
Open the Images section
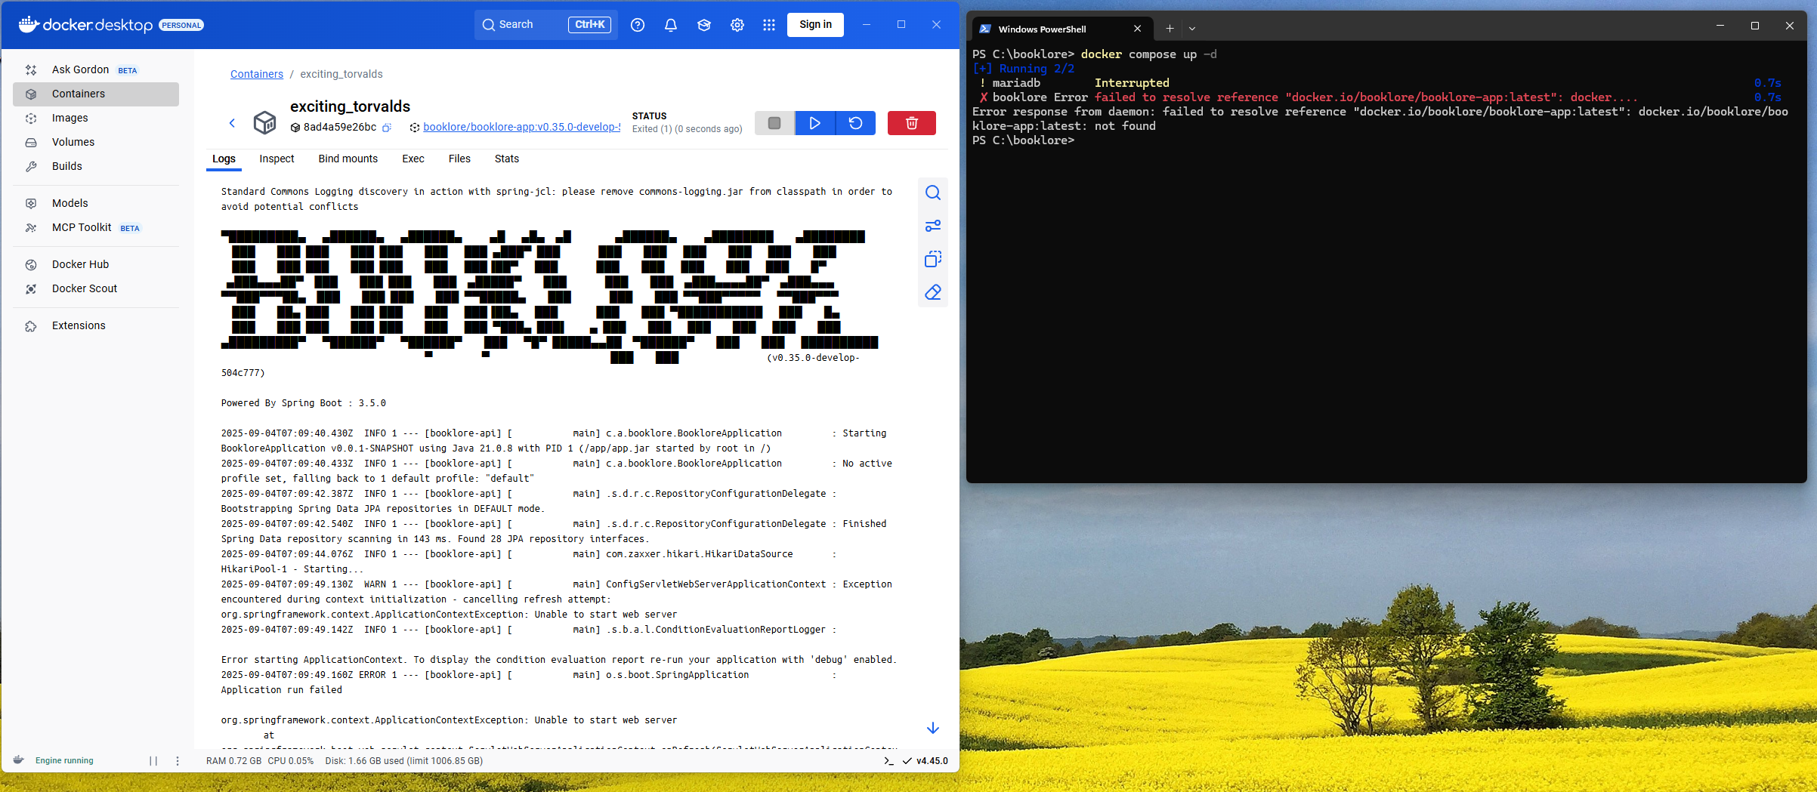[x=96, y=118]
